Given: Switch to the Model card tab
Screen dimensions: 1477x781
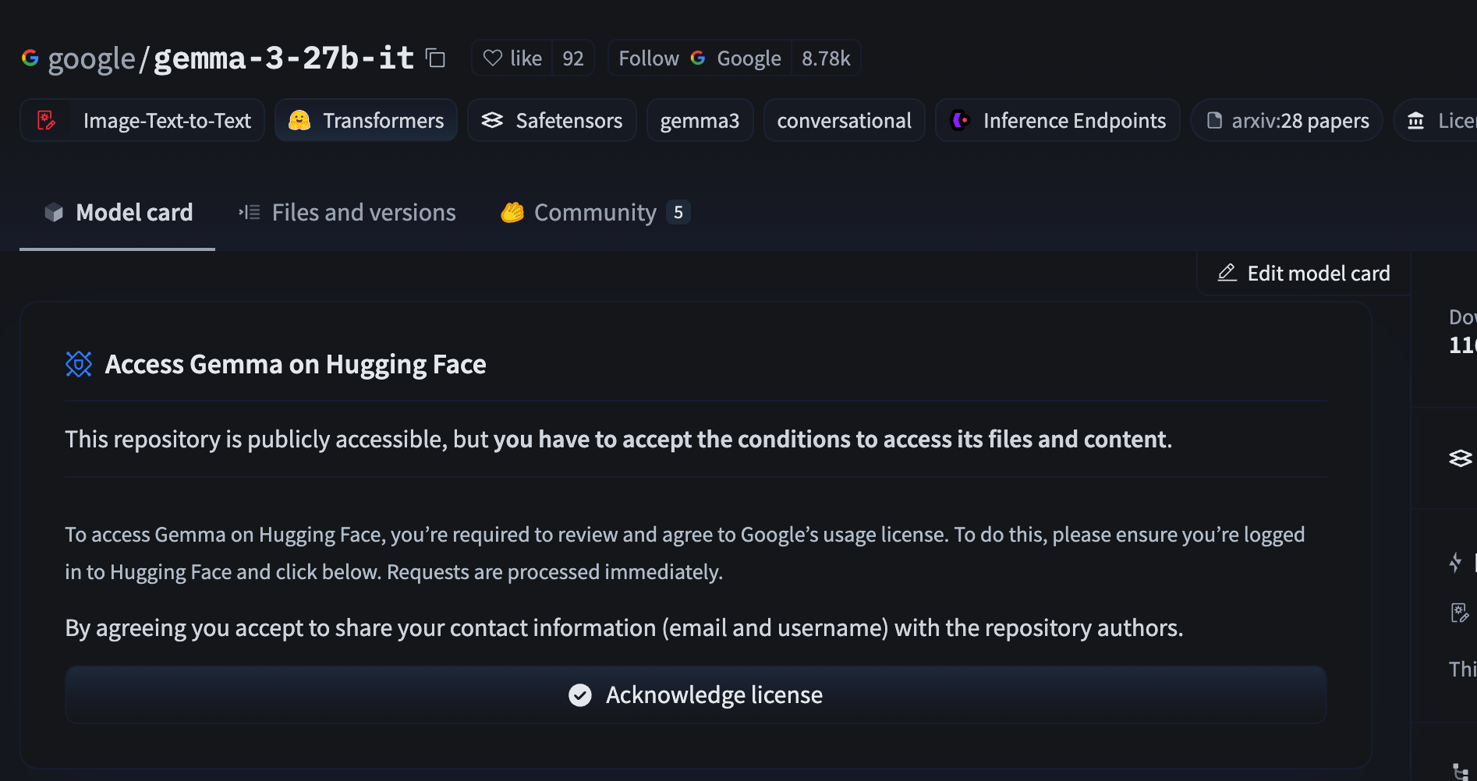Looking at the screenshot, I should (118, 212).
